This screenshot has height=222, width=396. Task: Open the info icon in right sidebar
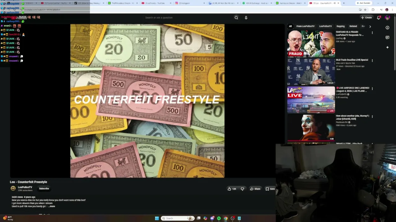click(387, 28)
